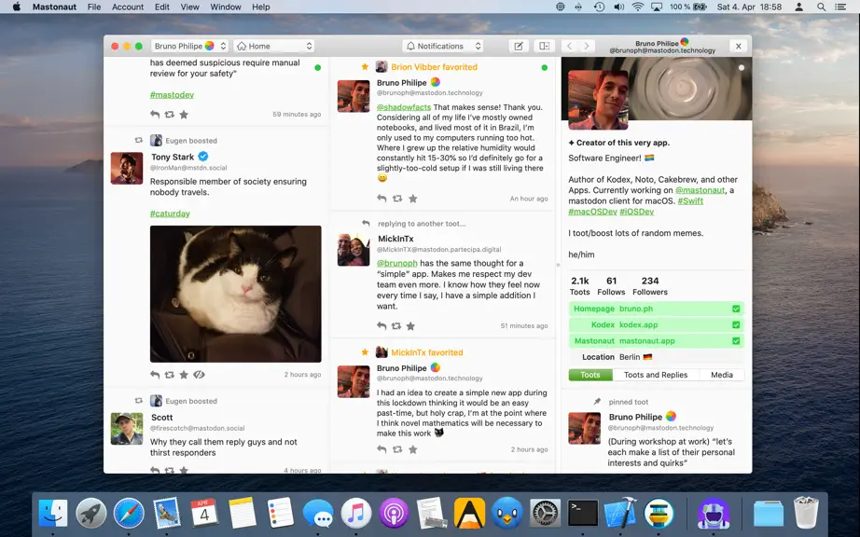This screenshot has height=537, width=860.
Task: Open Wi-Fi status in menu bar
Action: point(637,7)
